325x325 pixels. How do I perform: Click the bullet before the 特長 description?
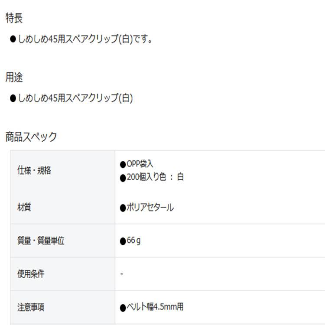[13, 39]
